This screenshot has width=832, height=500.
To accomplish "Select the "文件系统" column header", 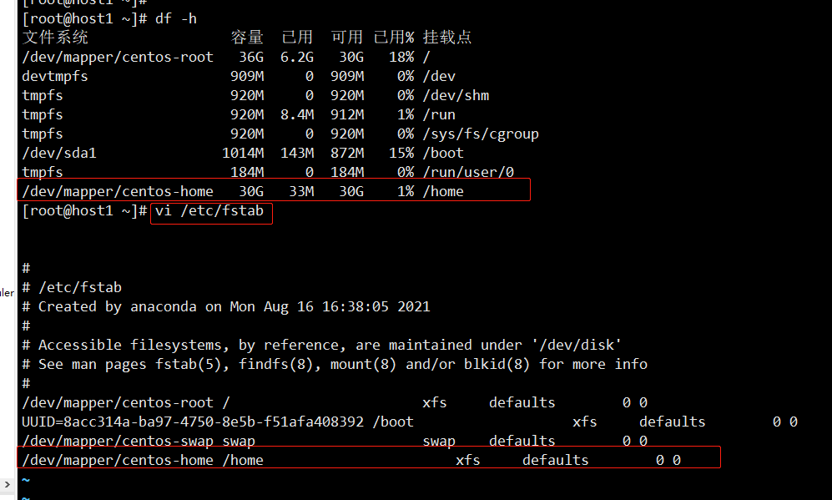I will [x=55, y=38].
